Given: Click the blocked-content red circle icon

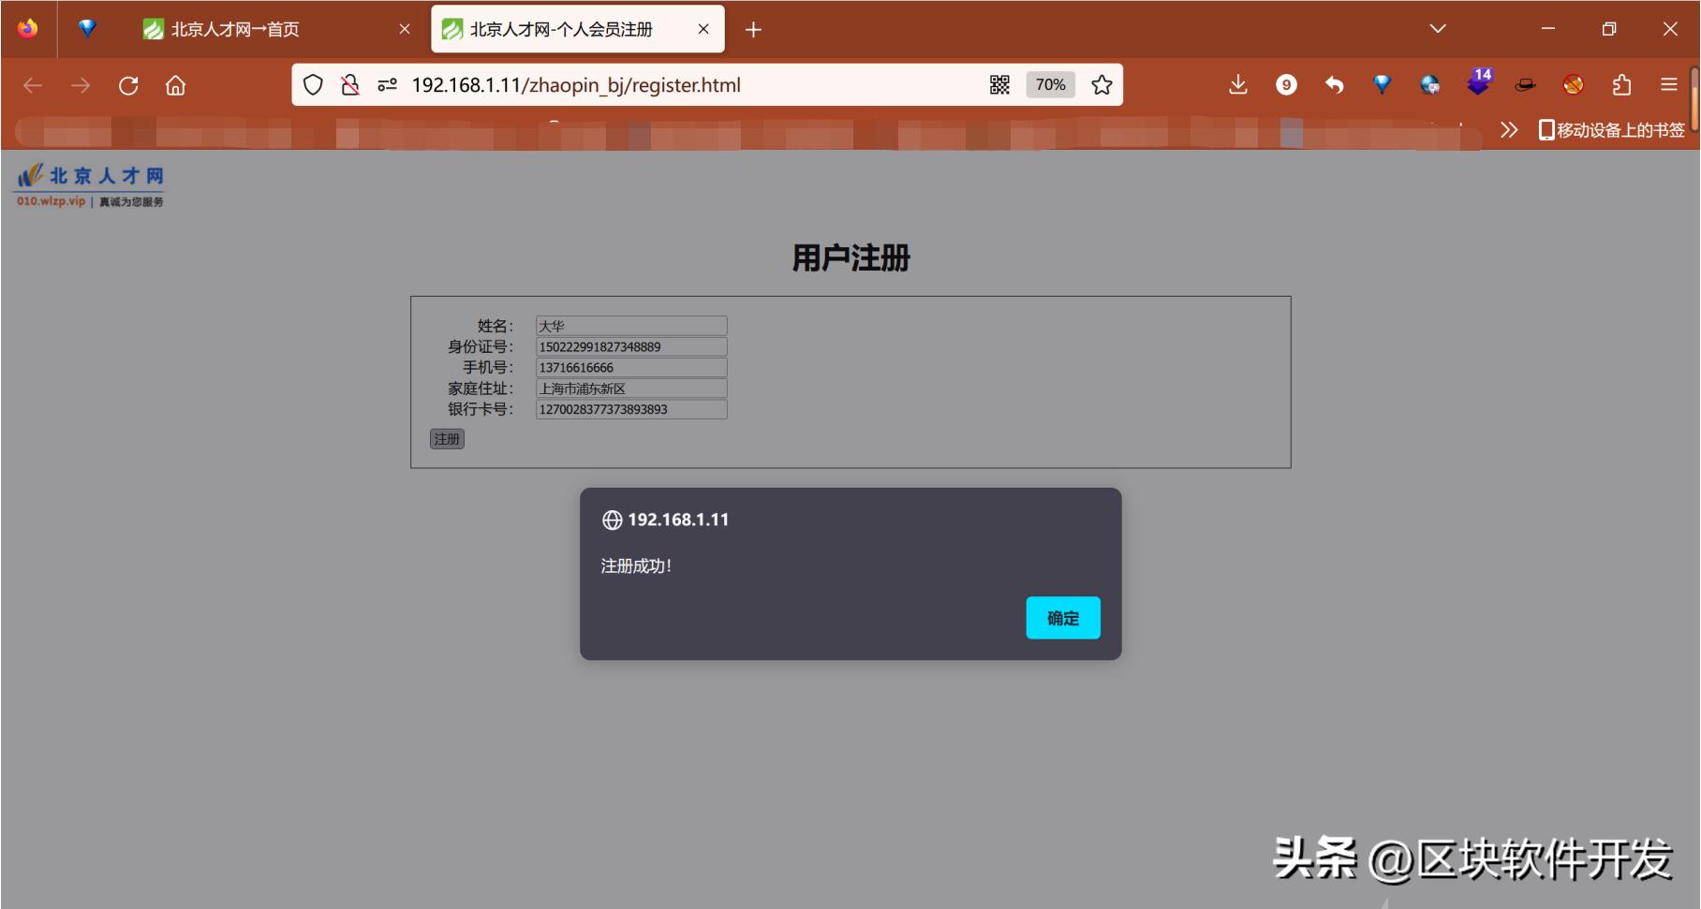Looking at the screenshot, I should click(1574, 85).
